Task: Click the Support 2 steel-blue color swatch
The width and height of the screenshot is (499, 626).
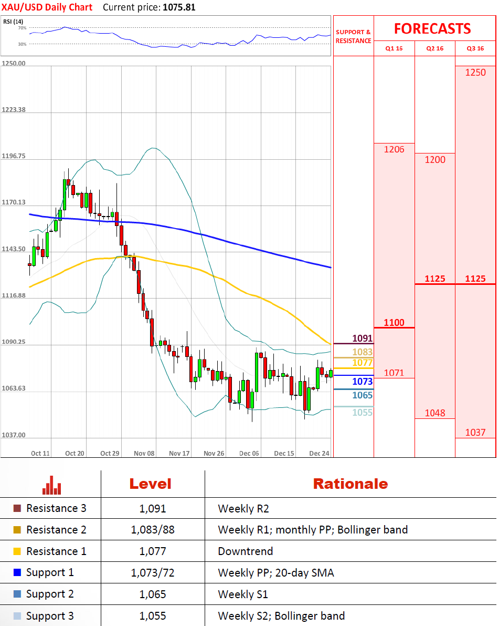Action: tap(17, 594)
